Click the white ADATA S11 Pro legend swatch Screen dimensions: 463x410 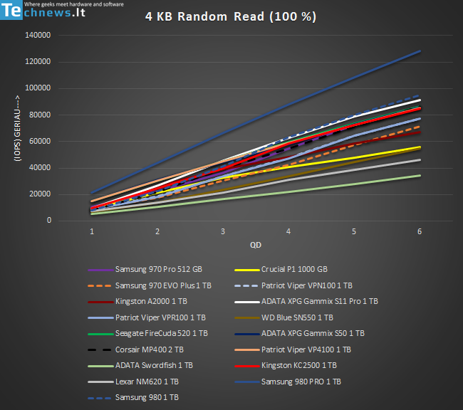tap(247, 302)
